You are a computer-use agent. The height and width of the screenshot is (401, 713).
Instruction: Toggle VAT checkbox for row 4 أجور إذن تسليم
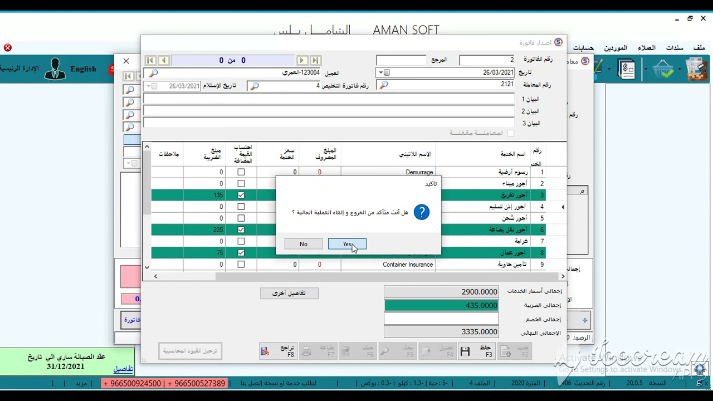[241, 207]
